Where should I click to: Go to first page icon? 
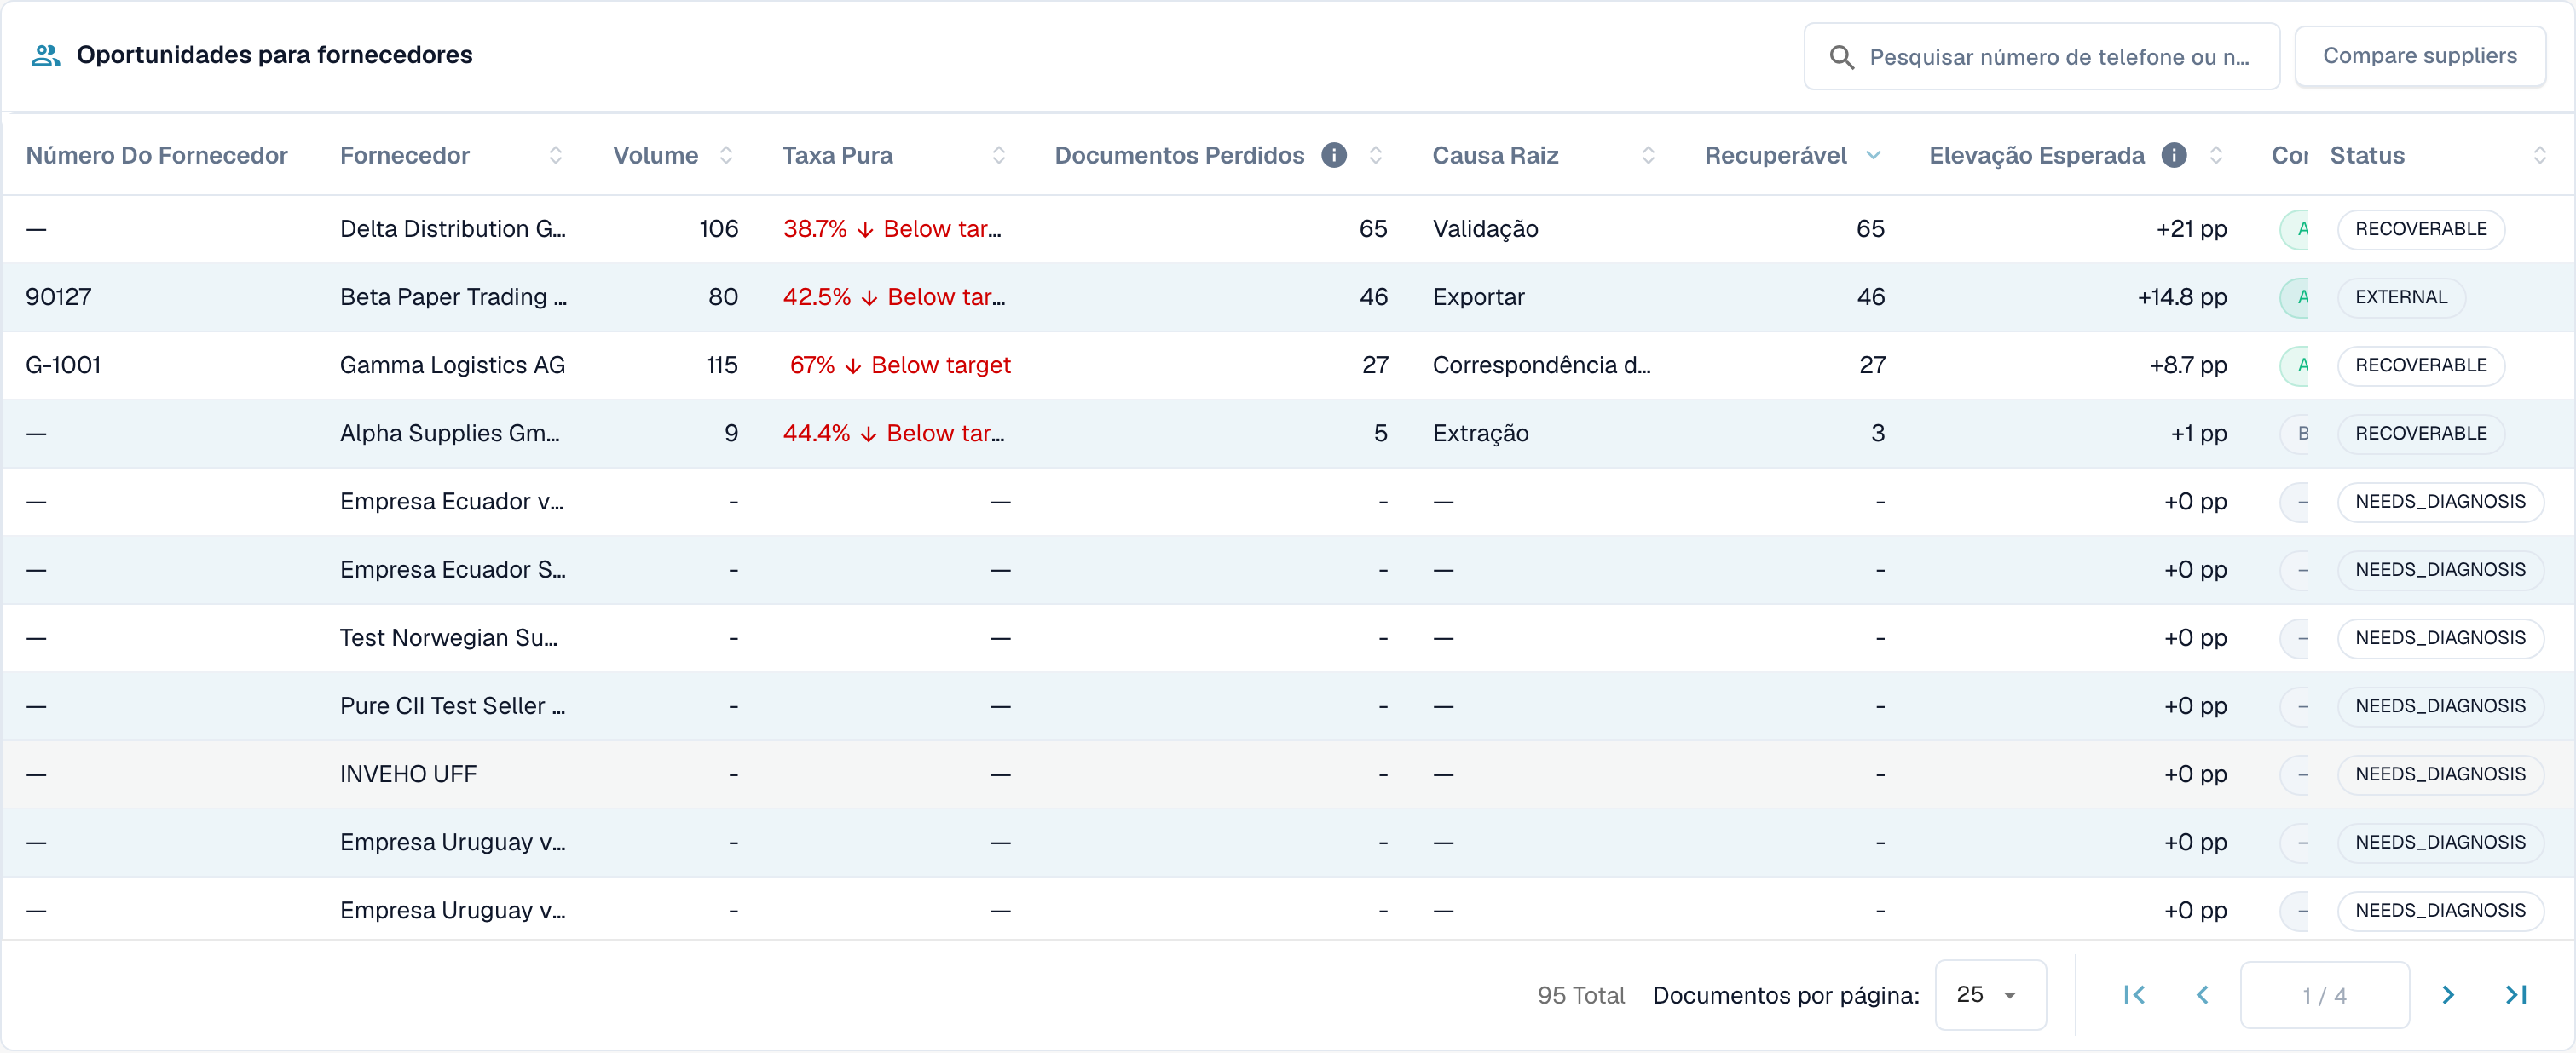pos(2134,995)
